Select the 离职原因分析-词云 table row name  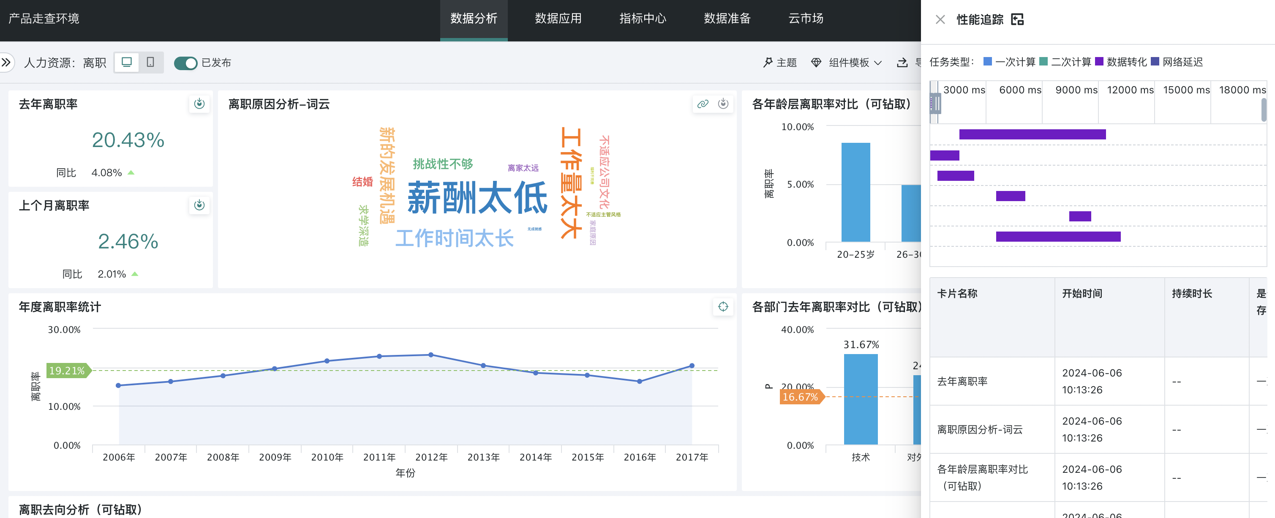coord(980,429)
